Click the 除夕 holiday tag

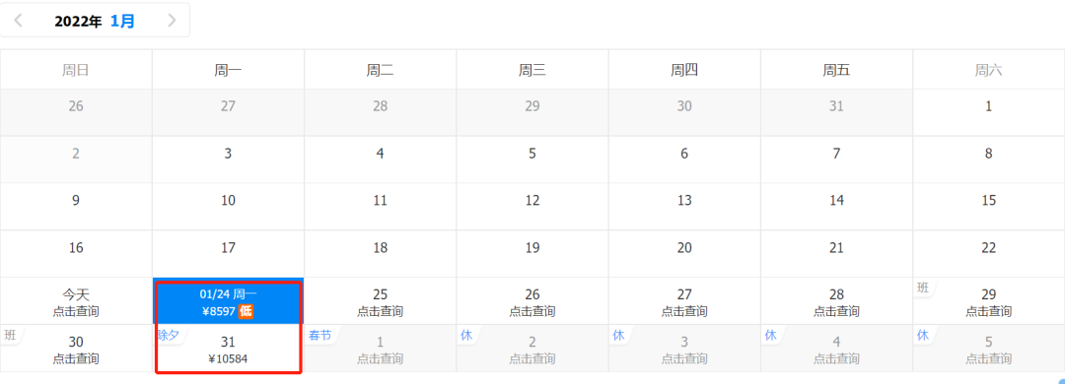pyautogui.click(x=169, y=335)
